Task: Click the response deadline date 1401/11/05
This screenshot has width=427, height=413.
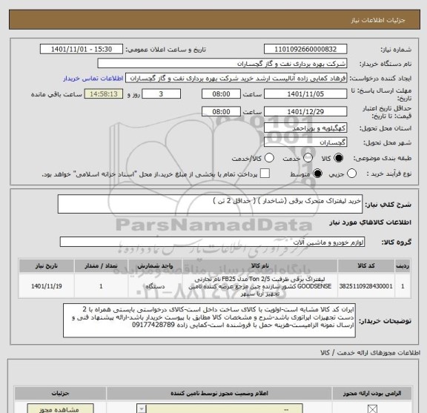Action: tap(305, 94)
